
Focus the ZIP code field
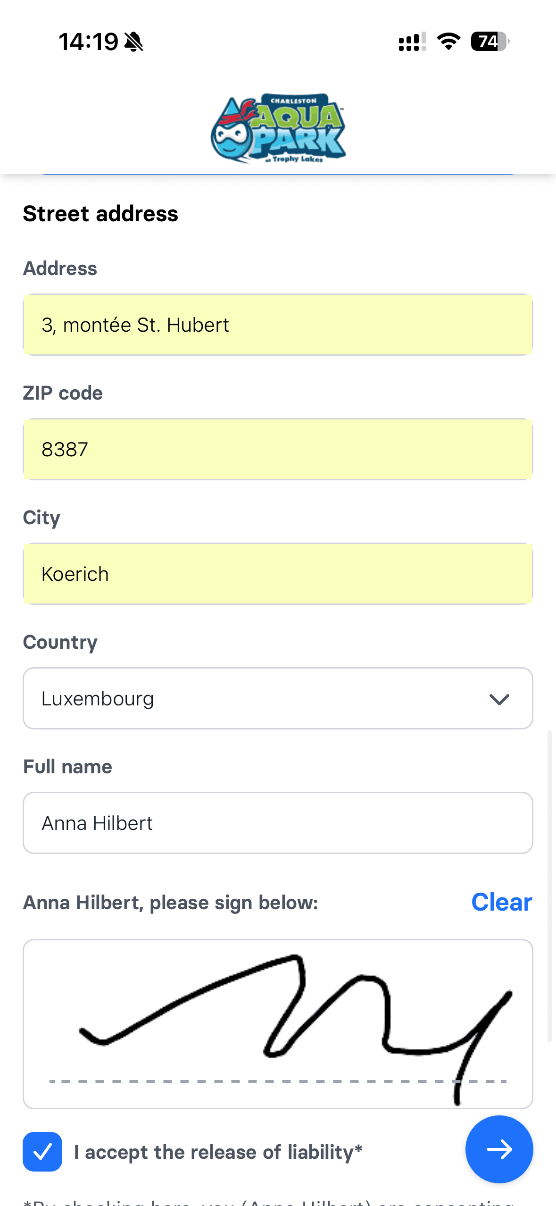tap(278, 449)
